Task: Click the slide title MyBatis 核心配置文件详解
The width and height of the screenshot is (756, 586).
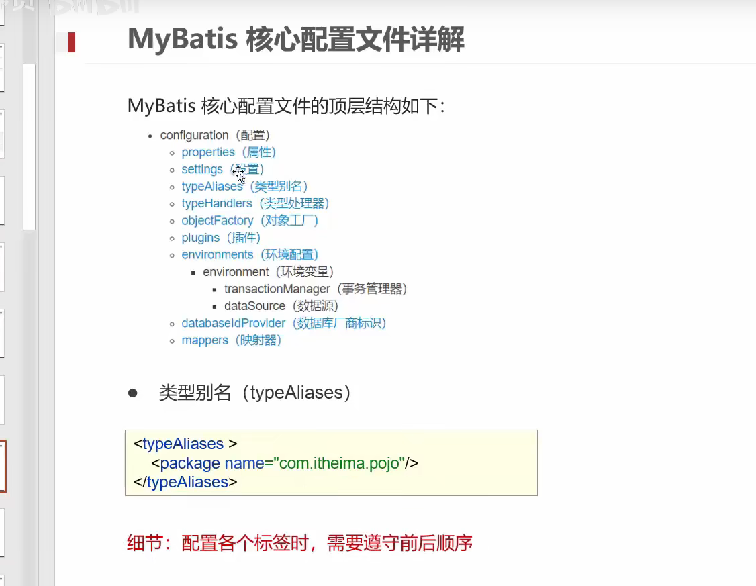Action: [x=296, y=39]
